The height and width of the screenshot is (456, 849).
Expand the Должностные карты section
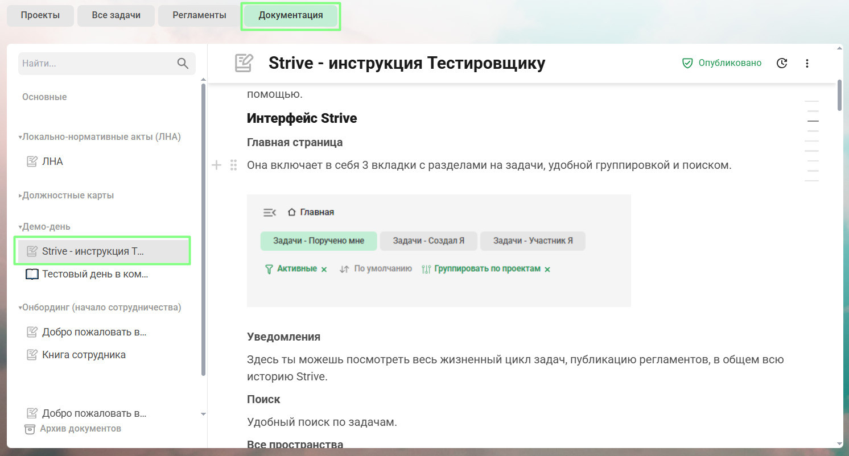[20, 196]
